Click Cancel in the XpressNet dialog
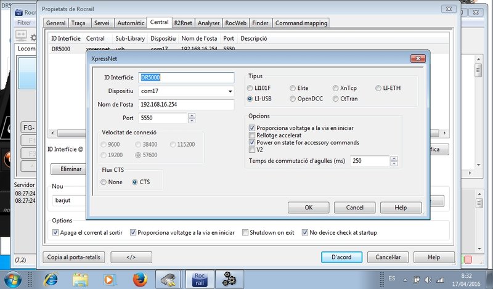Screen dimensions: 493x289 click(x=355, y=208)
